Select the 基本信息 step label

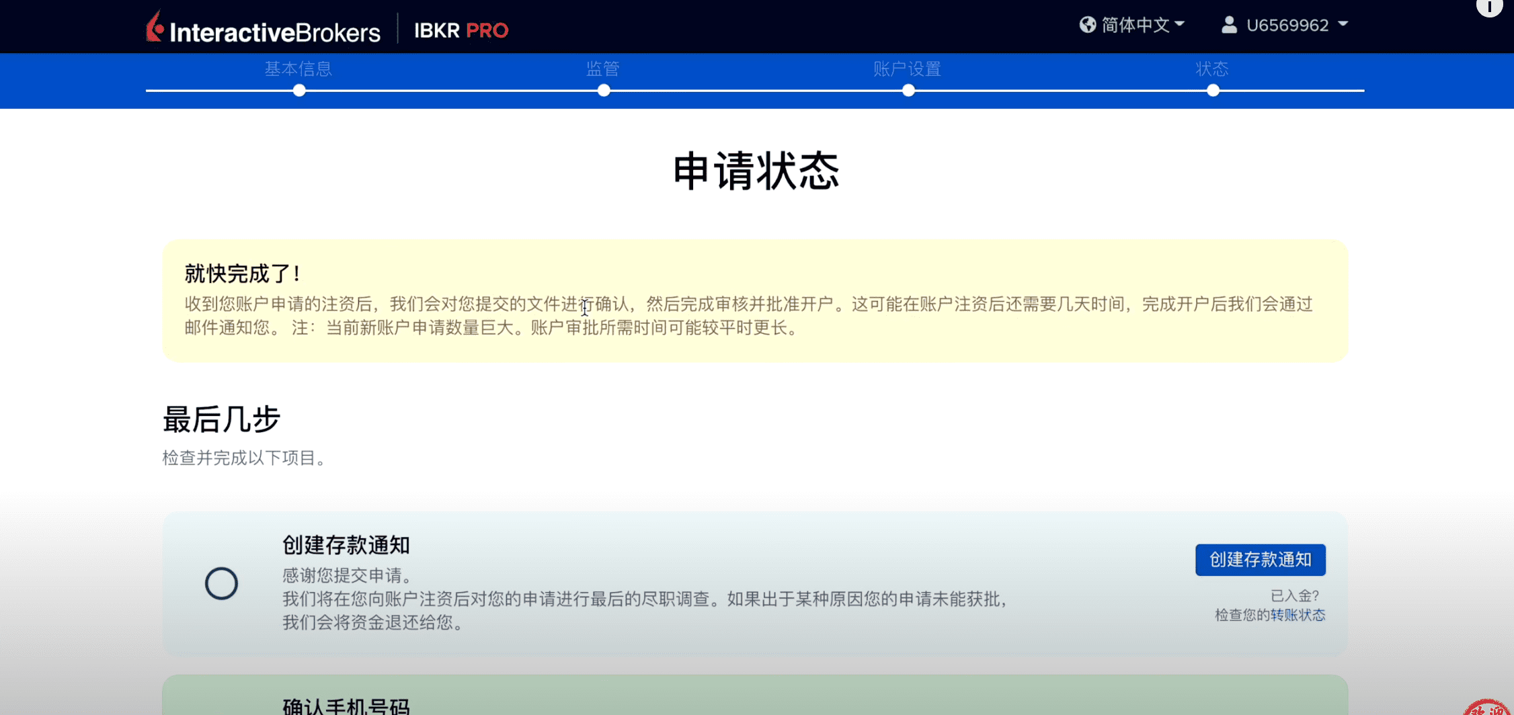point(298,69)
